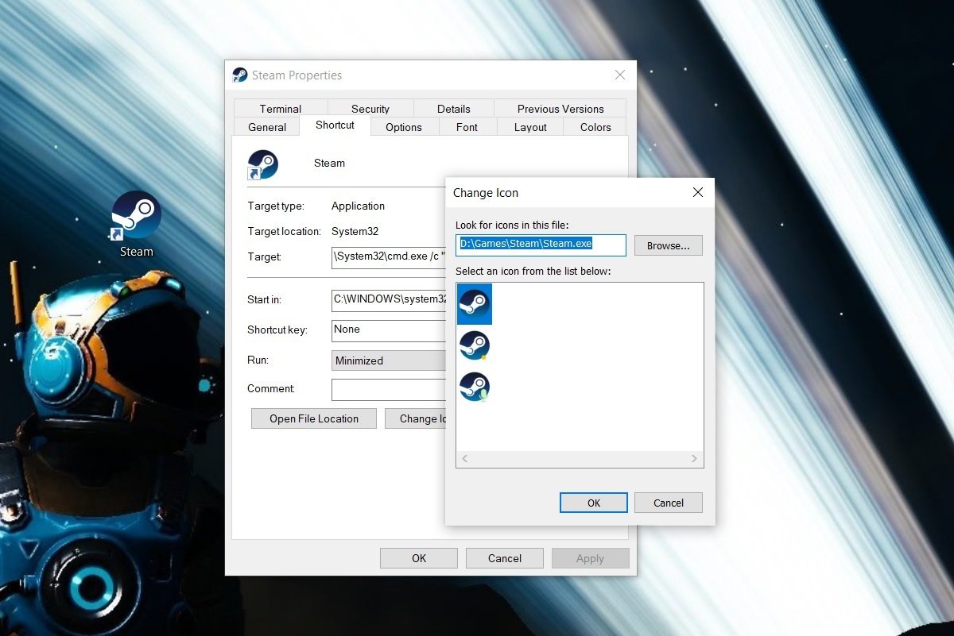Close the Change Icon dialog
Image resolution: width=954 pixels, height=636 pixels.
[697, 192]
